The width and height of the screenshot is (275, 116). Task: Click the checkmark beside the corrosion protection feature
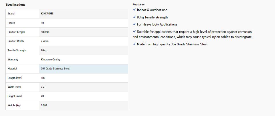(x=134, y=32)
